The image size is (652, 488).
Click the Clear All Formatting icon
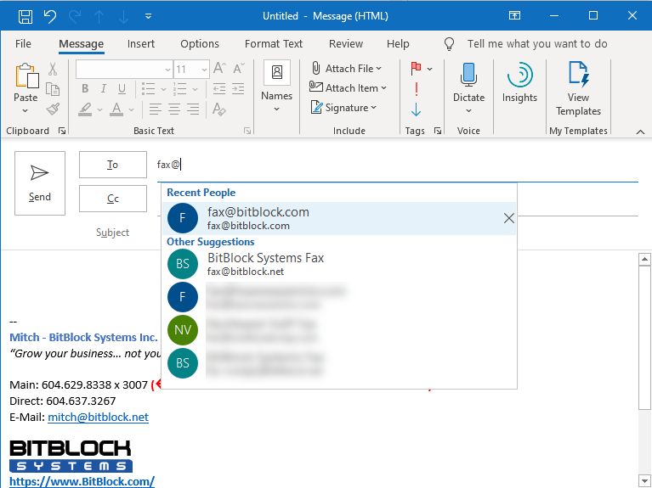(x=219, y=109)
